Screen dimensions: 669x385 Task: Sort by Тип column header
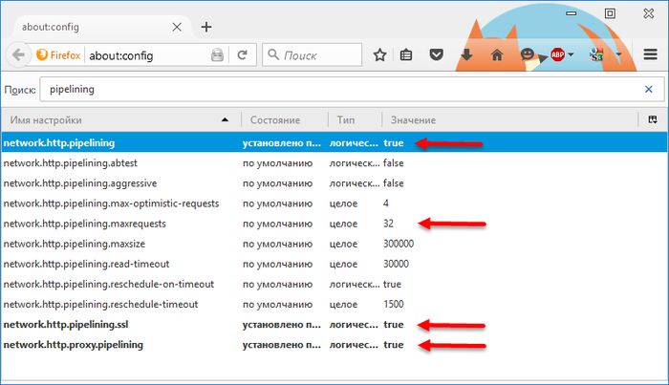(x=355, y=120)
